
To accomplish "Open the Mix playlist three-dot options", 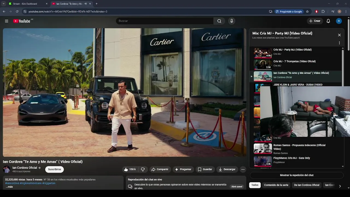I will 339,43.
